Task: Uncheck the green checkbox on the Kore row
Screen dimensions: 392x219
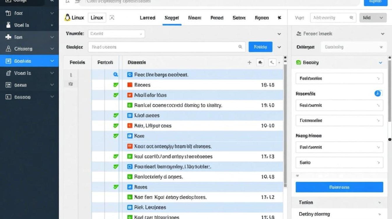Action: [x=116, y=136]
